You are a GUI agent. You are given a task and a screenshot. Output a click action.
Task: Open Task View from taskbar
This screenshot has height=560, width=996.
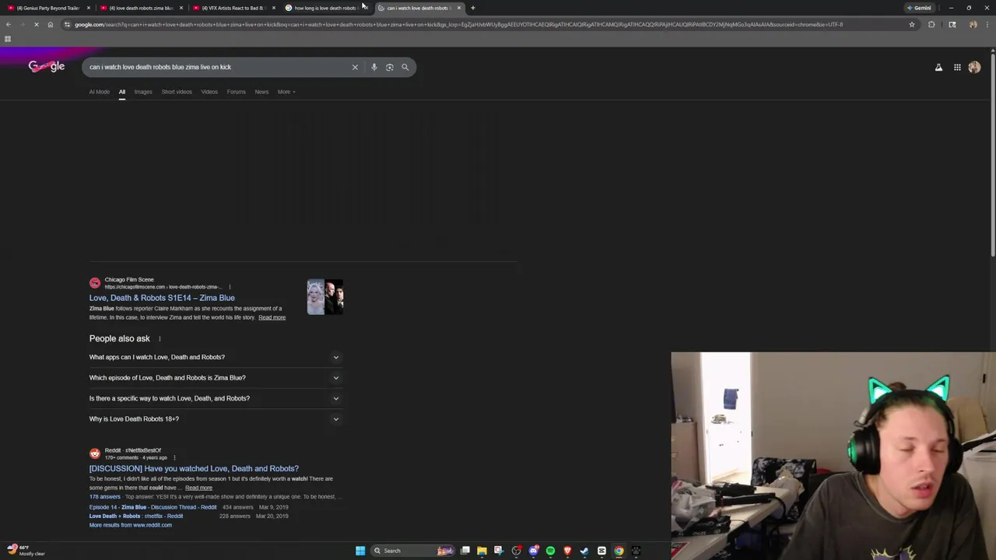465,551
